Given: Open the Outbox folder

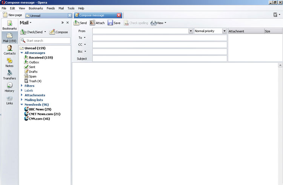Looking at the screenshot, I should pyautogui.click(x=34, y=62).
